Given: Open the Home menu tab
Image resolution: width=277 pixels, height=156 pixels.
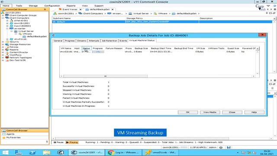Looking at the screenshot, I should (x=6, y=6).
